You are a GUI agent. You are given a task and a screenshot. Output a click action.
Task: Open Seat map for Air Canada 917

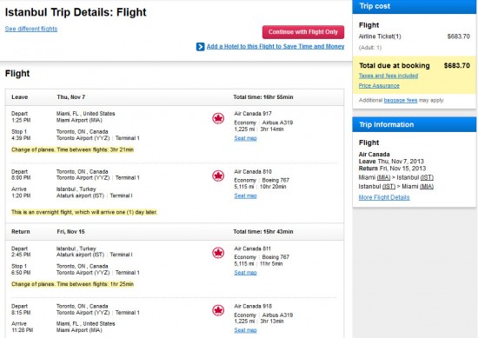click(x=245, y=138)
